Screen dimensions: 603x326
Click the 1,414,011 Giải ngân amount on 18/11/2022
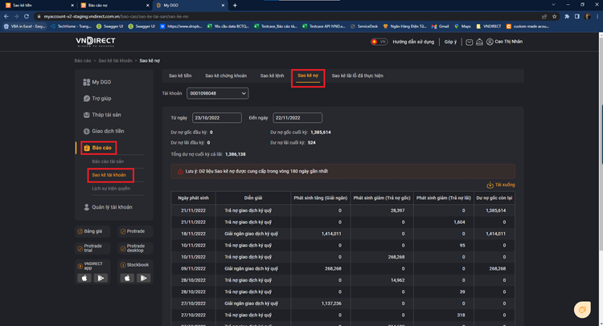[331, 234]
